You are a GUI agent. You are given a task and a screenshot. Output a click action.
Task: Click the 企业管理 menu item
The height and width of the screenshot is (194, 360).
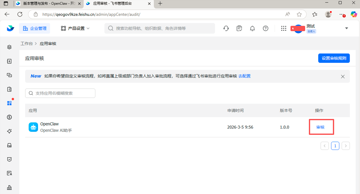point(34,28)
